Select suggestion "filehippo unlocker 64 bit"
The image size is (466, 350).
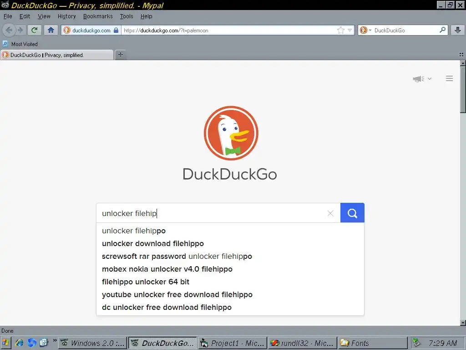230,282
